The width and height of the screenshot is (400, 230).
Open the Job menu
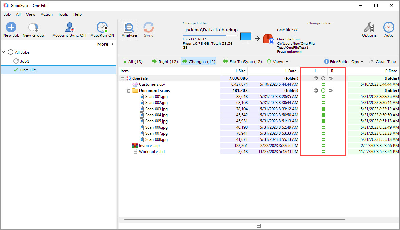coord(7,14)
